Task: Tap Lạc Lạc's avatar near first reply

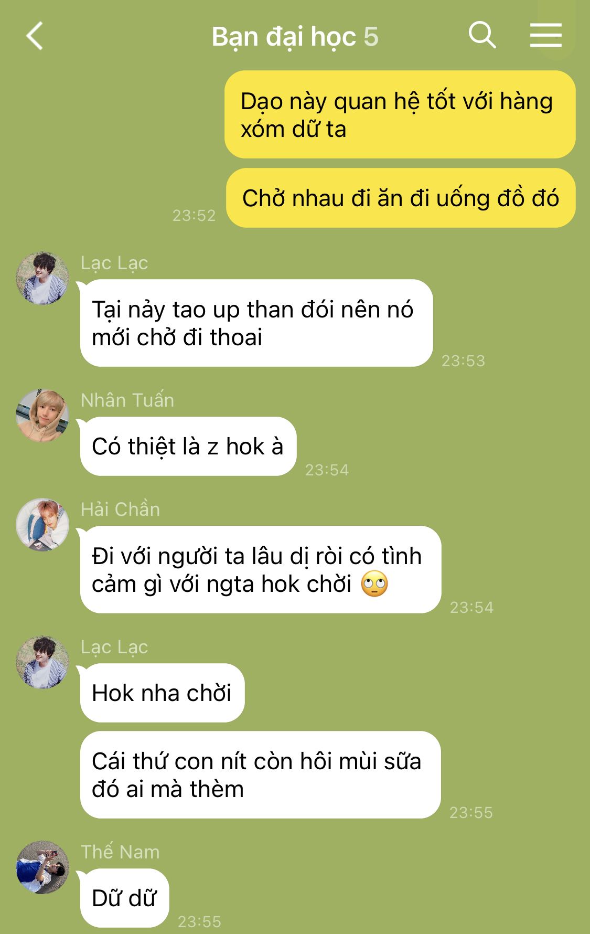Action: pyautogui.click(x=42, y=278)
